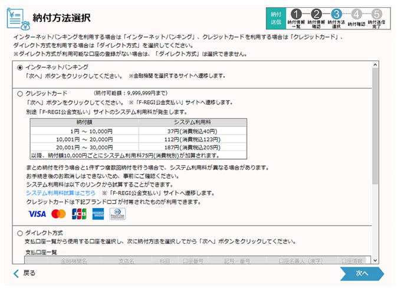401x307 pixels.
Task: Click step 4 納付確認 in progress bar
Action: [x=356, y=14]
